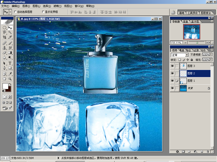
Task: Select the Elliptical Marquee tool
Action: [4, 28]
